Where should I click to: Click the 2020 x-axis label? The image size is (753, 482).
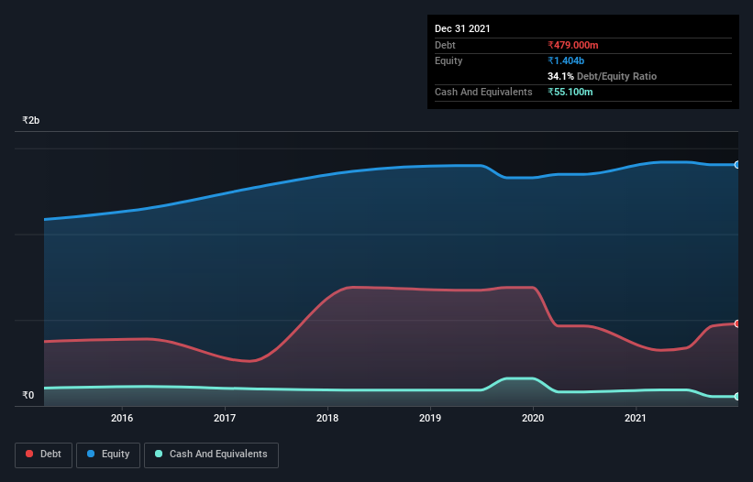[533, 418]
